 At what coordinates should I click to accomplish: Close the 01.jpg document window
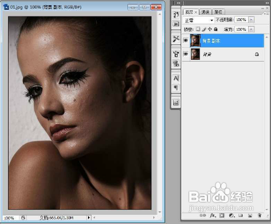pos(156,7)
